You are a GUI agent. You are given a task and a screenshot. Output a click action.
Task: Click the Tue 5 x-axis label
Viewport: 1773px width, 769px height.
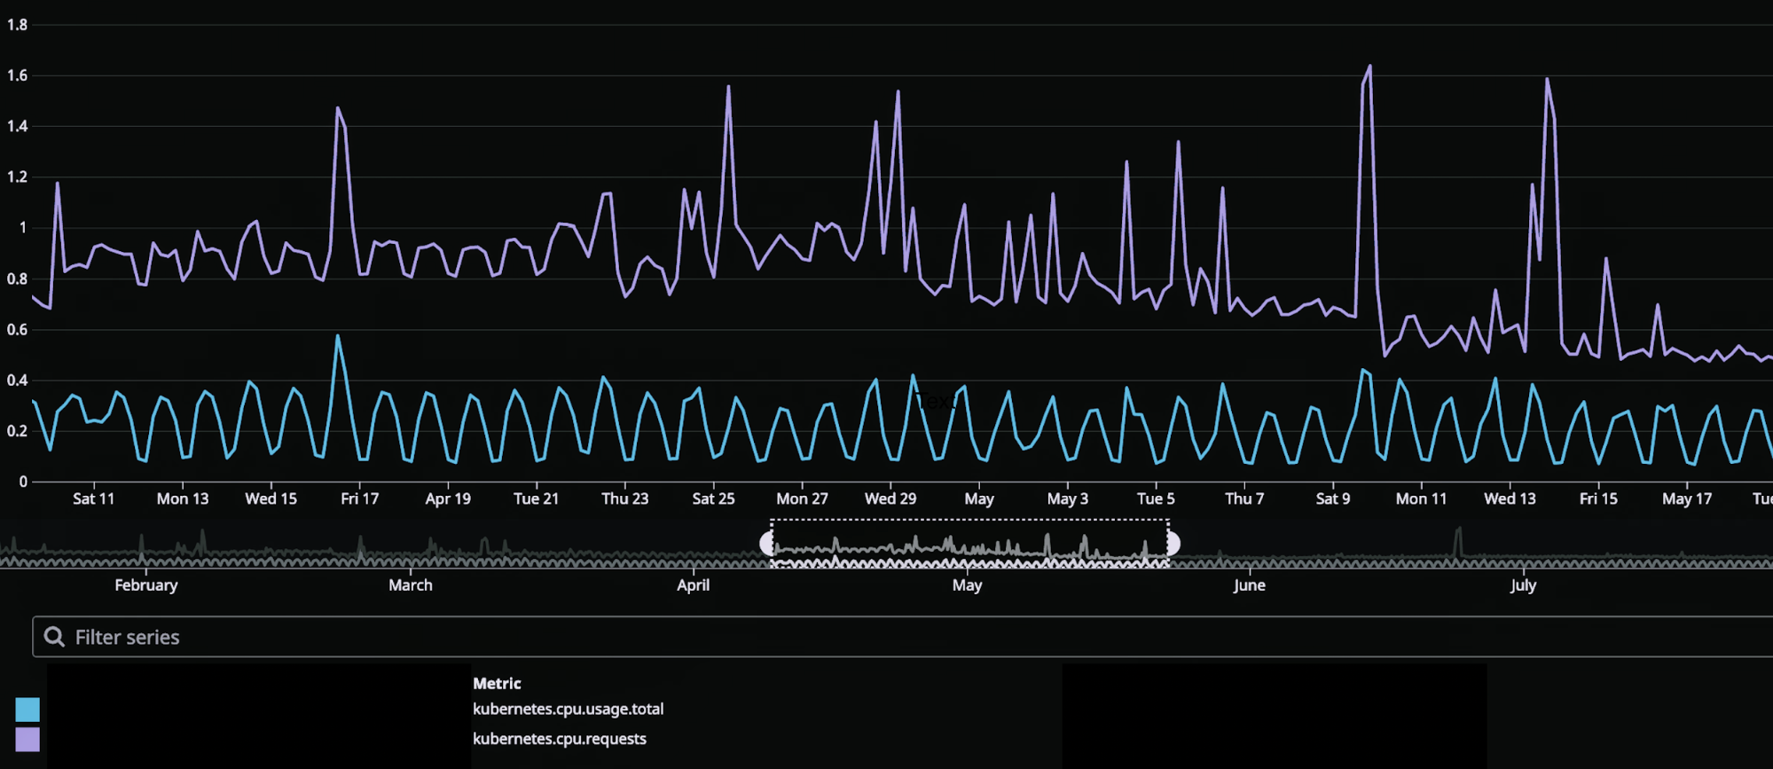pyautogui.click(x=1156, y=498)
